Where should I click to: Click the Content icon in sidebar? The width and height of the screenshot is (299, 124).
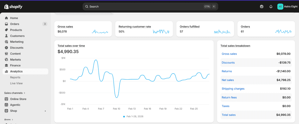(6, 54)
